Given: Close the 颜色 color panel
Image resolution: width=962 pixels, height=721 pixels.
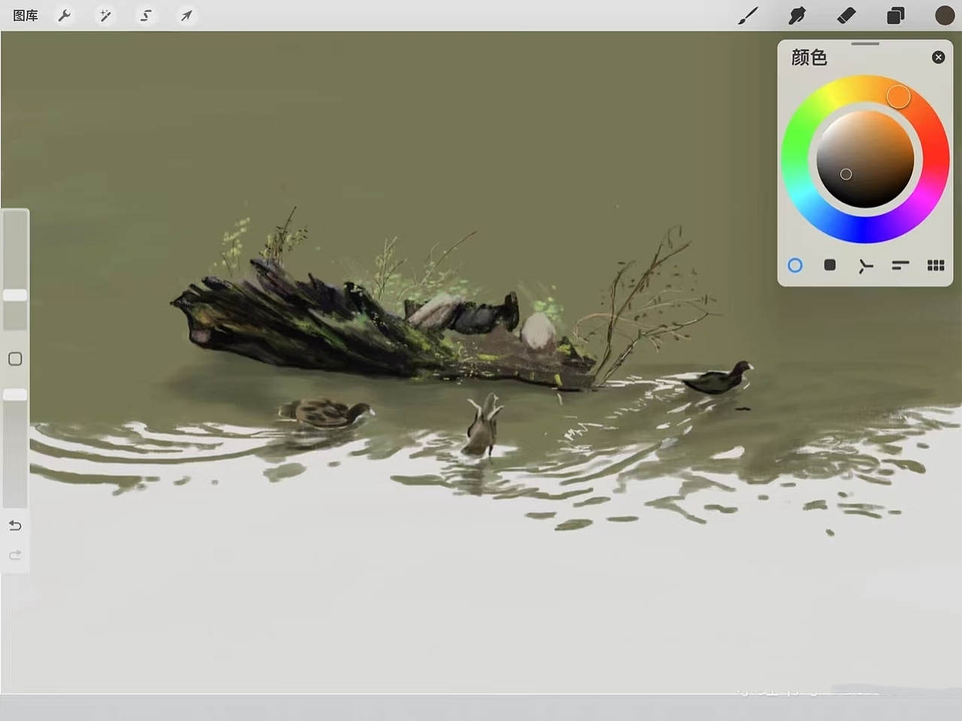Looking at the screenshot, I should pos(938,57).
